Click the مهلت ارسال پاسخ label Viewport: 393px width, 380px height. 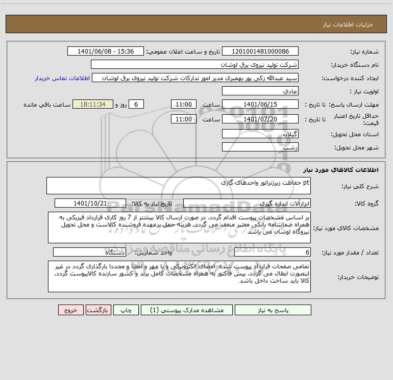click(354, 105)
